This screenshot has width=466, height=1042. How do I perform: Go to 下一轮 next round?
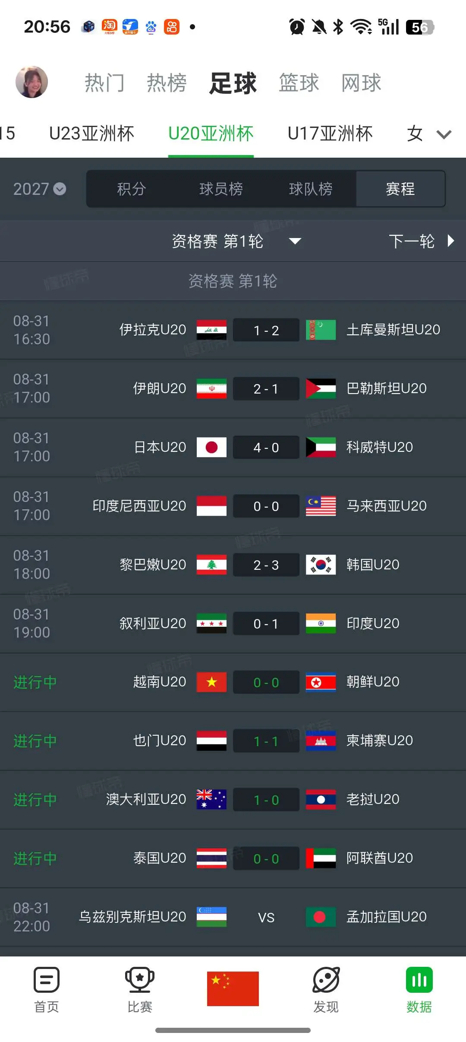422,241
